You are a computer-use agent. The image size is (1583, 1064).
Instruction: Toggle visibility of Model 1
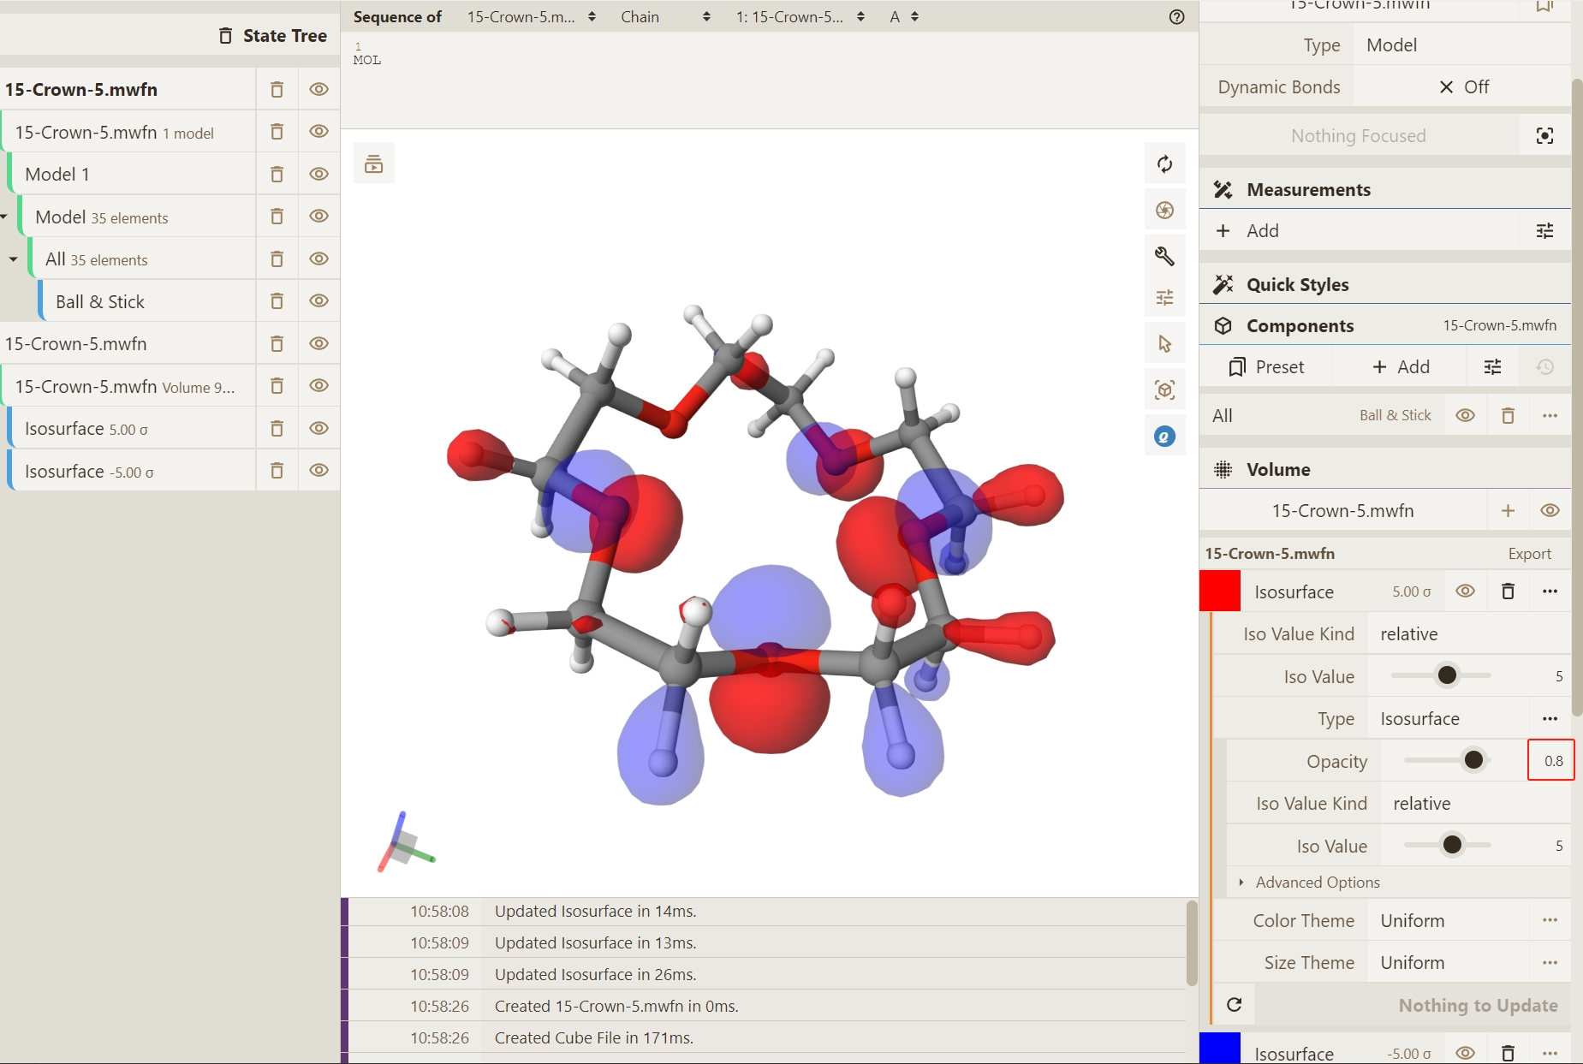tap(318, 175)
